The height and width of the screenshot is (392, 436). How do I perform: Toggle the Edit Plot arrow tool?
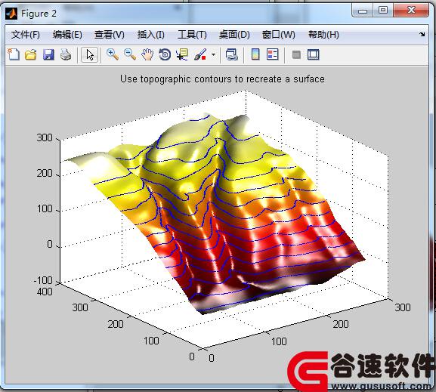[x=89, y=54]
